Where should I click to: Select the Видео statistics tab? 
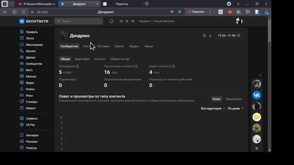(134, 46)
